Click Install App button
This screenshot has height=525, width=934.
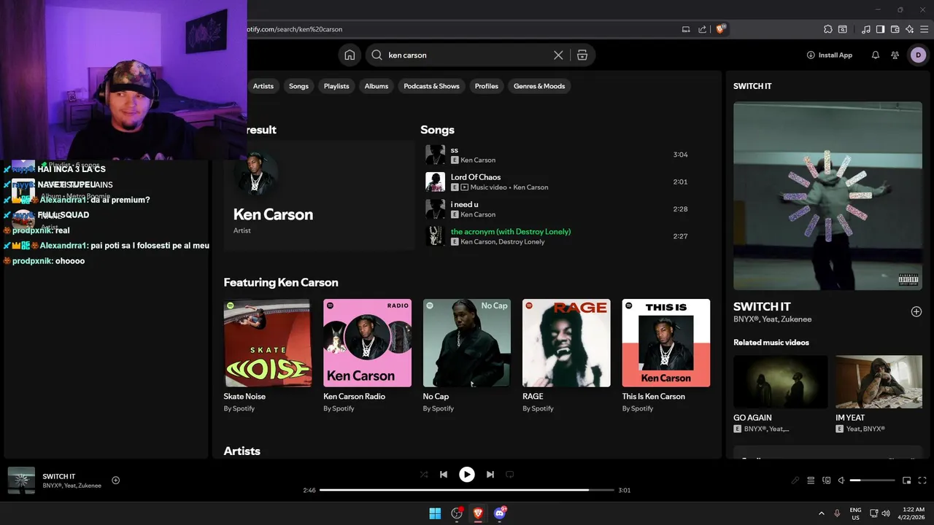click(829, 55)
